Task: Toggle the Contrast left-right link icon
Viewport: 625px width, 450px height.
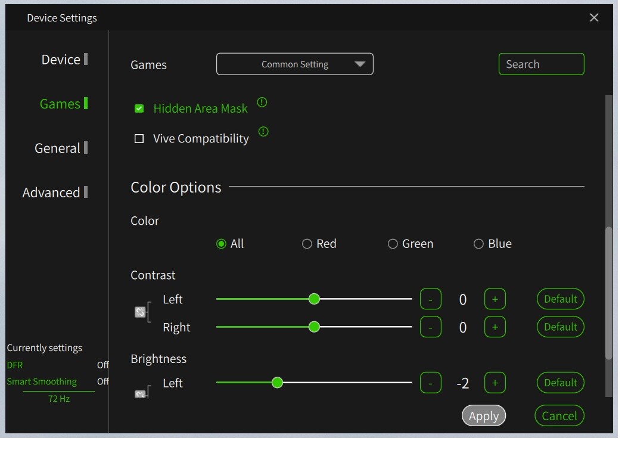Action: pos(140,312)
